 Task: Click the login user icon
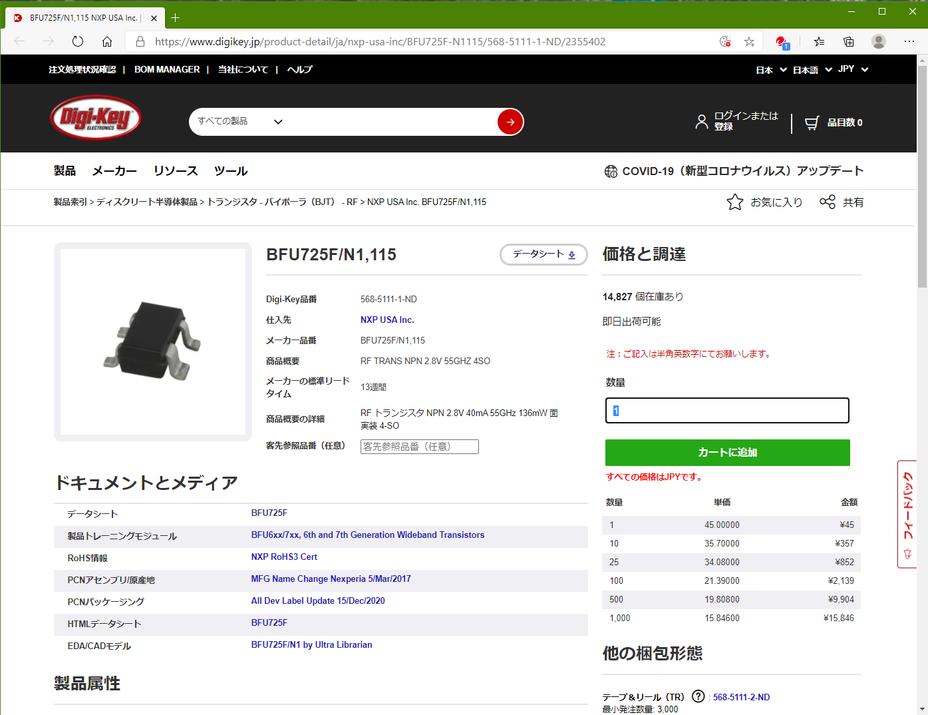(701, 122)
